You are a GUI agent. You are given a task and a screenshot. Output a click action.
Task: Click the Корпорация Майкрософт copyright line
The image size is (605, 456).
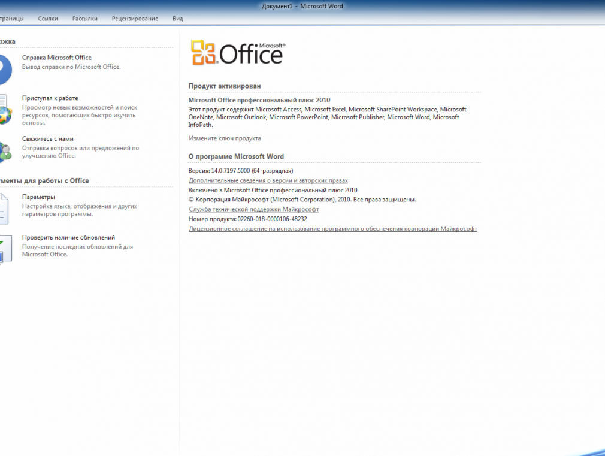pos(302,200)
